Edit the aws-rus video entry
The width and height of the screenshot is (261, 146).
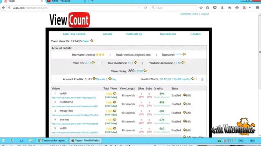pos(188,122)
